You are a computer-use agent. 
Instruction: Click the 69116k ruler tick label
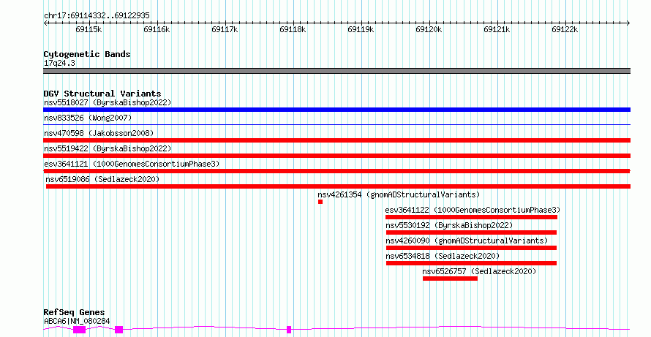pos(157,30)
